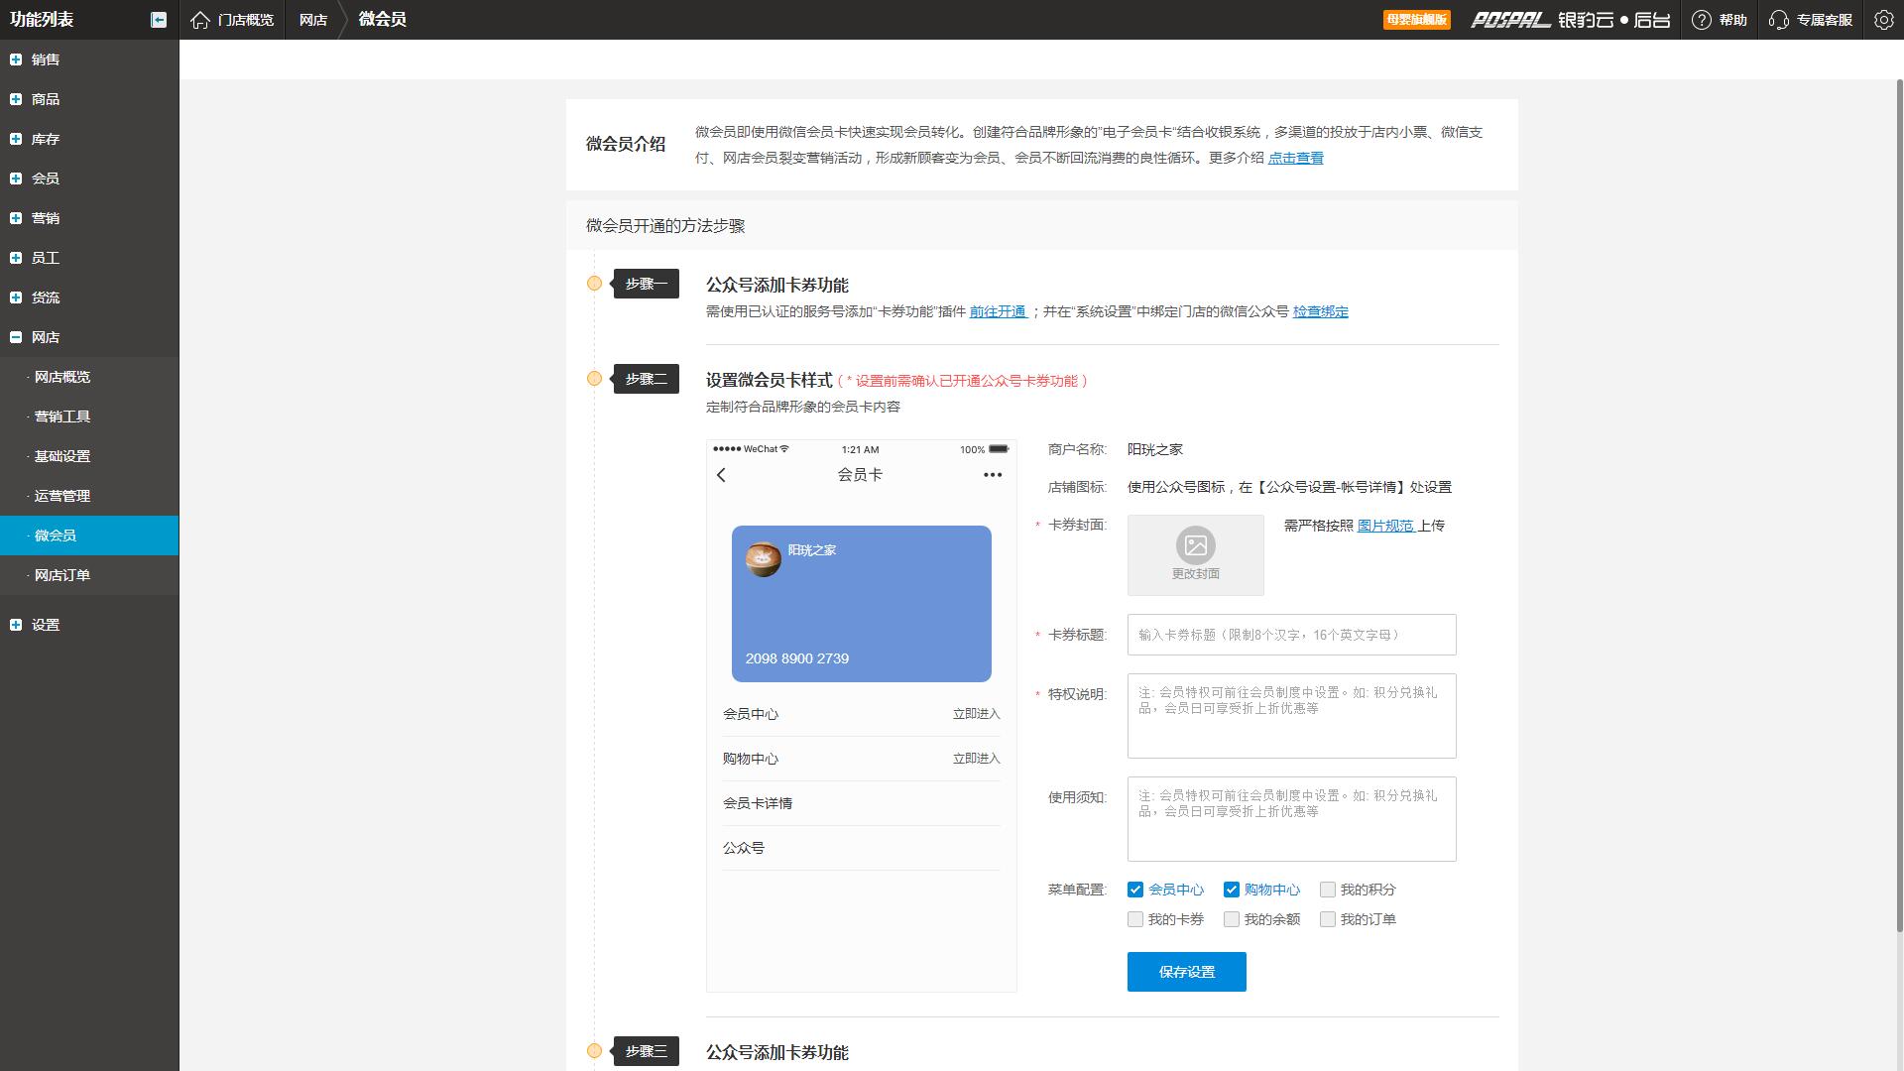This screenshot has height=1071, width=1904.
Task: Open 网店概览 in the sidebar
Action: (89, 377)
